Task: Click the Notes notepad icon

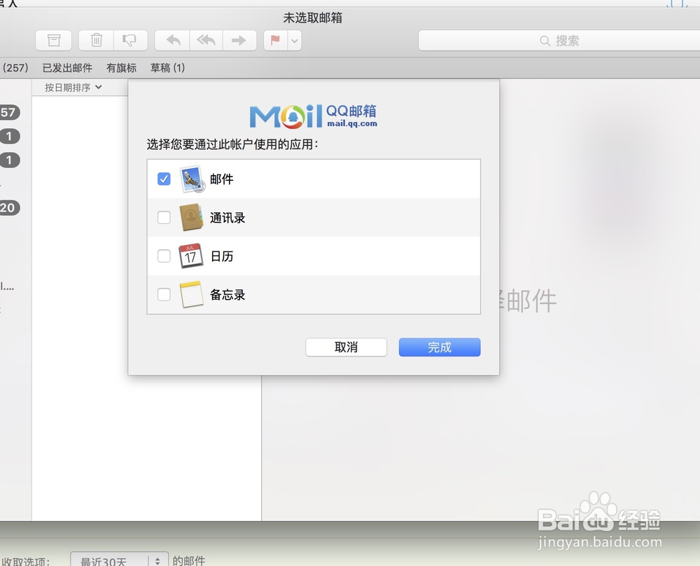Action: tap(192, 295)
